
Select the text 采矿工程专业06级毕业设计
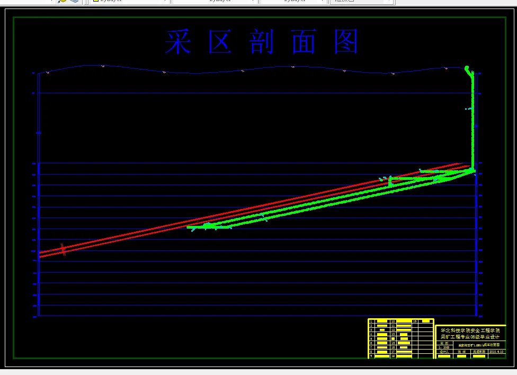click(x=470, y=337)
